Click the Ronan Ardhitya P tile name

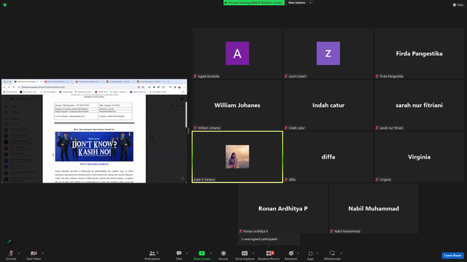pos(283,209)
